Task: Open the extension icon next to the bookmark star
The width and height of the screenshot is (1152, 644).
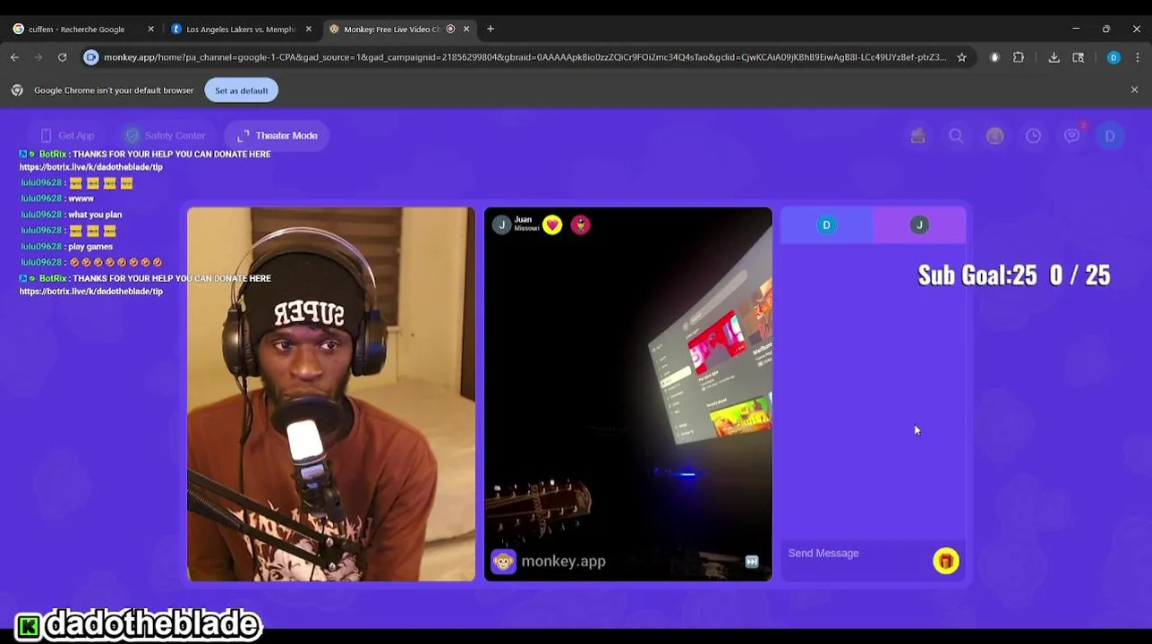Action: [x=994, y=57]
